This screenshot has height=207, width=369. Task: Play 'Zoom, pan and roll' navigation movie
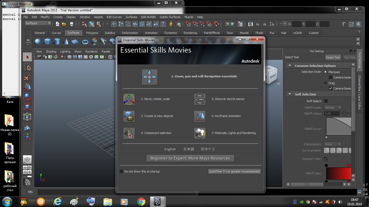point(150,77)
